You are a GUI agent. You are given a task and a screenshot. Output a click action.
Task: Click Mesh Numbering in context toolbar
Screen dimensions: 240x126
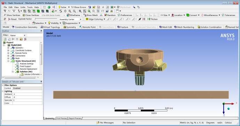click(184, 27)
